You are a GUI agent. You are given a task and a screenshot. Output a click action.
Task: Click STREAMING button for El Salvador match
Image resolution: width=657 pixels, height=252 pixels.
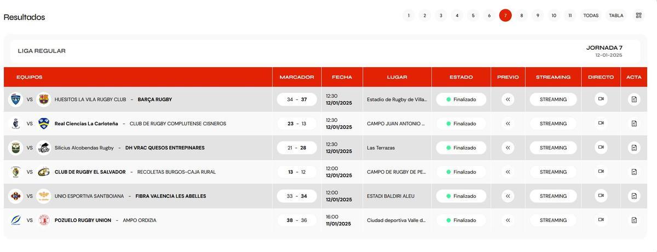(x=553, y=172)
